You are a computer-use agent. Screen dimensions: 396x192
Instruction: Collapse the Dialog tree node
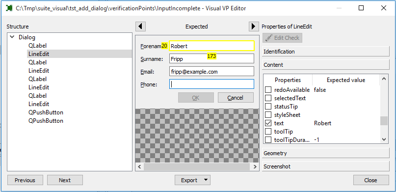pyautogui.click(x=12, y=37)
